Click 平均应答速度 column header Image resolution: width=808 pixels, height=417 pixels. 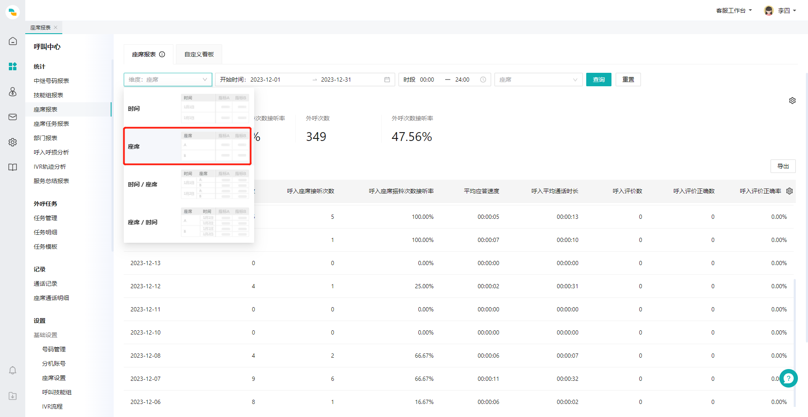click(x=481, y=191)
